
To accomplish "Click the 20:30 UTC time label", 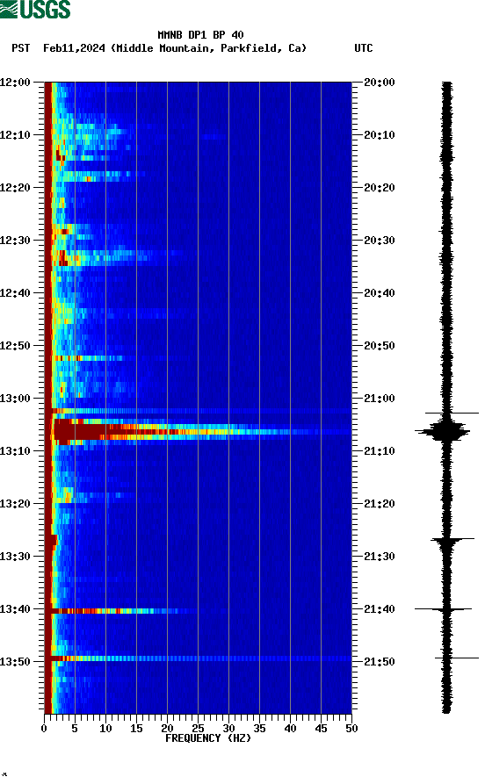I will 380,240.
